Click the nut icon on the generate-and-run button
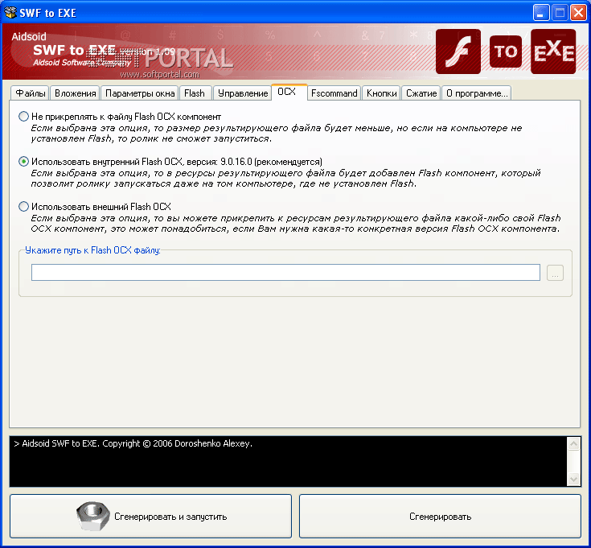The image size is (591, 548). click(92, 516)
